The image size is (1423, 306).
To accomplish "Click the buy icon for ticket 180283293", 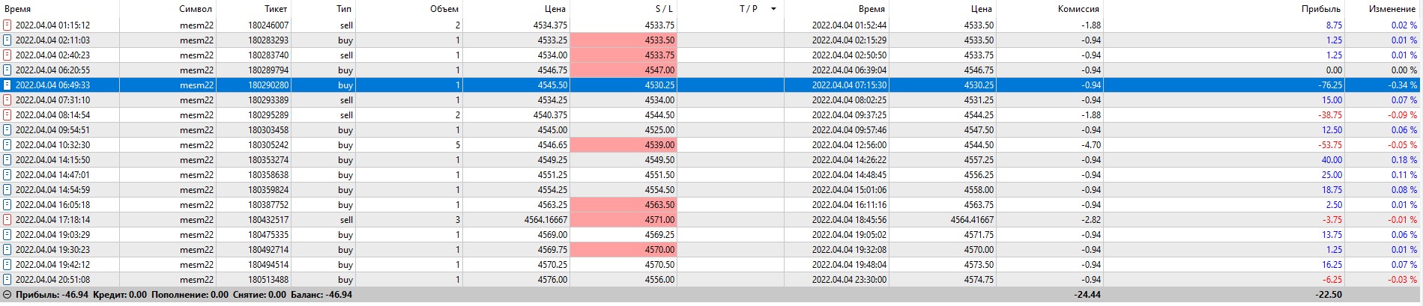I will 7,40.
